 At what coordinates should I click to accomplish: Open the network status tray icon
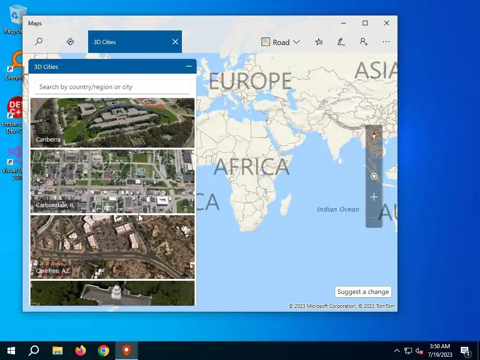tap(408, 351)
